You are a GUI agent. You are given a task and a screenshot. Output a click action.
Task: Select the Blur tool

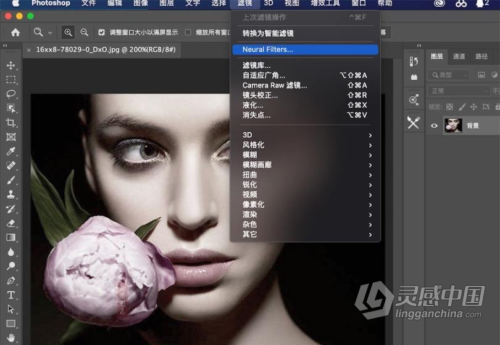click(x=11, y=252)
